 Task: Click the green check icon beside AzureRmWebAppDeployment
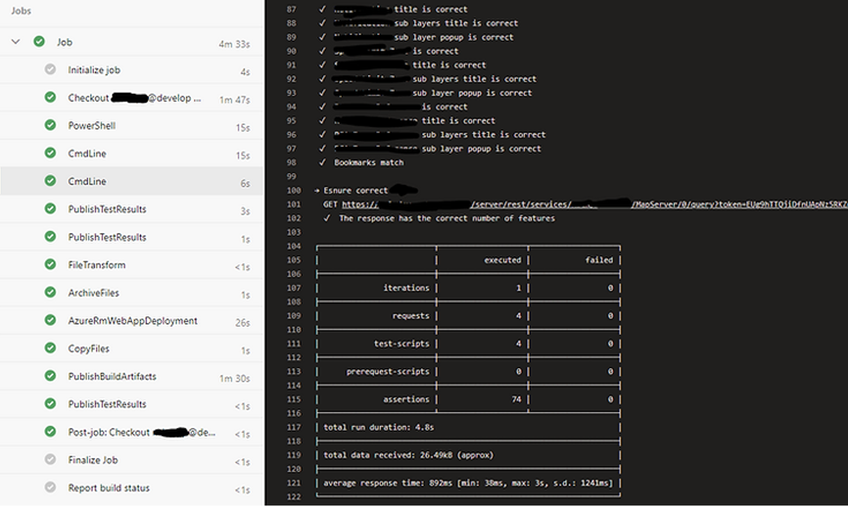pos(50,320)
